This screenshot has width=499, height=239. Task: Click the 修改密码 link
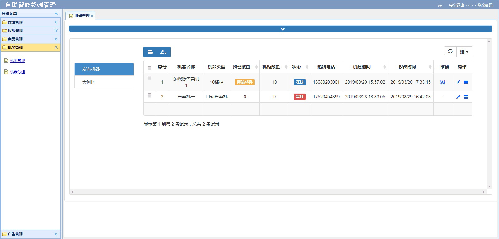(485, 5)
